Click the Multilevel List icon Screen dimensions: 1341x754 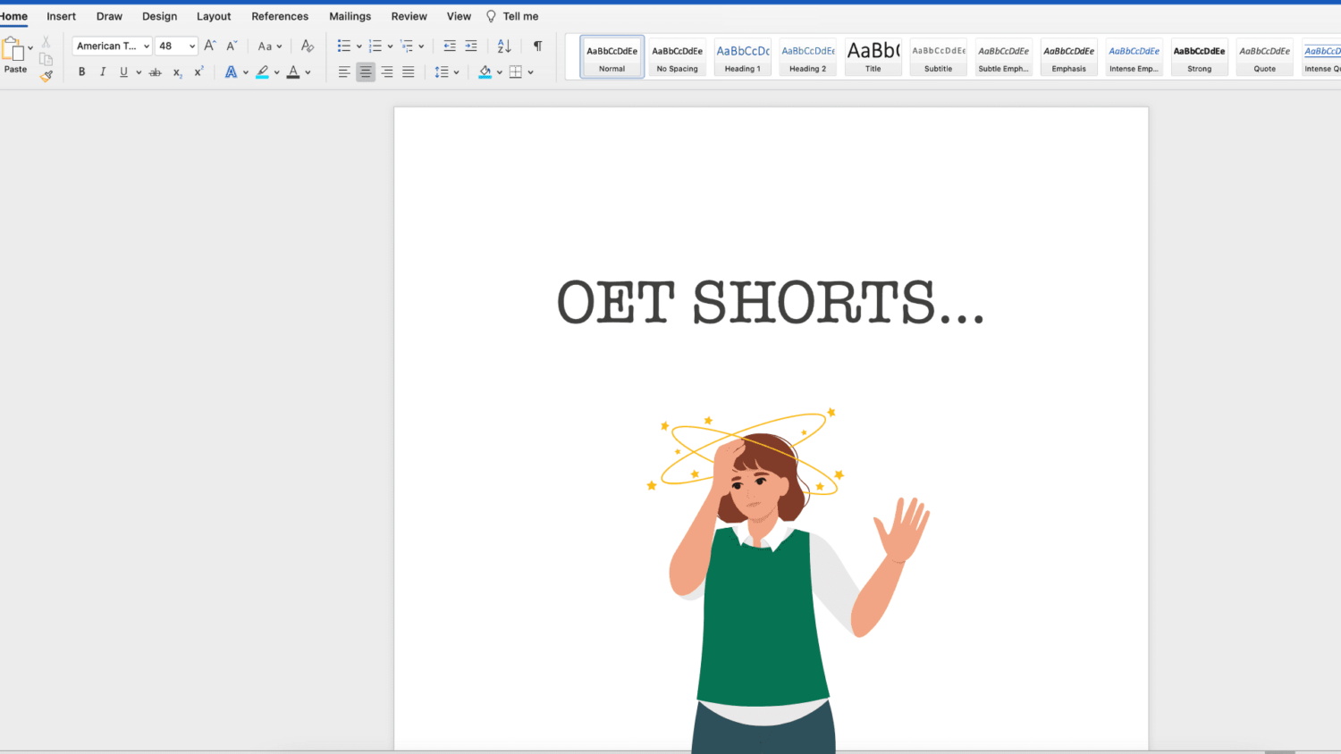coord(407,46)
